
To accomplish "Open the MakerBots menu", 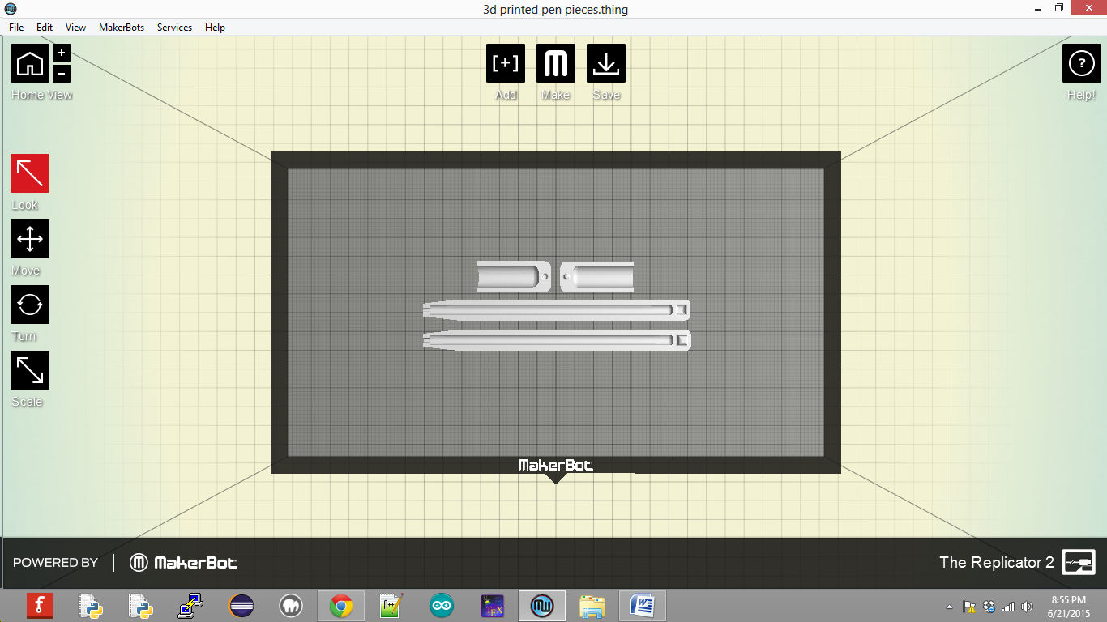I will coord(122,27).
